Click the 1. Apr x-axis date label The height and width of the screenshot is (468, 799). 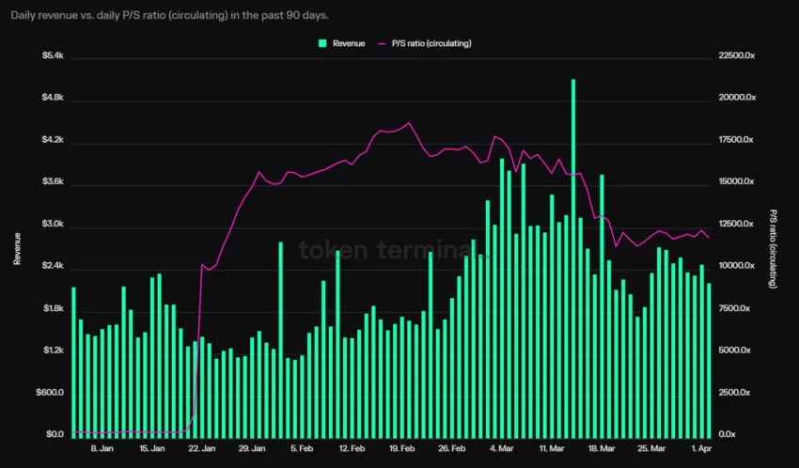coord(702,449)
